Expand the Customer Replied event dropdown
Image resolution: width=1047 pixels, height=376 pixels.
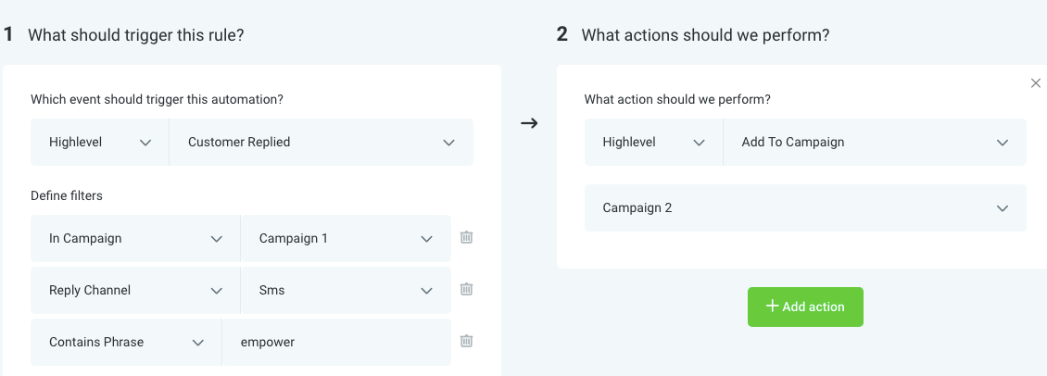pyautogui.click(x=321, y=143)
